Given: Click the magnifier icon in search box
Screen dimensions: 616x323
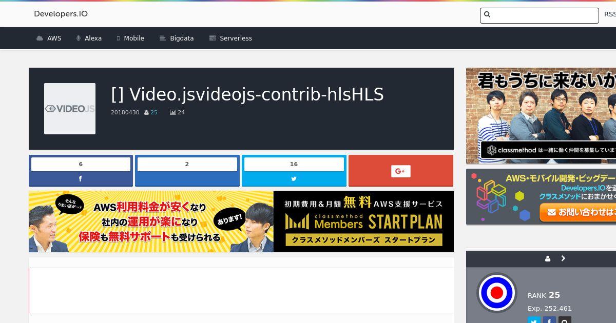Looking at the screenshot, I should [x=488, y=15].
